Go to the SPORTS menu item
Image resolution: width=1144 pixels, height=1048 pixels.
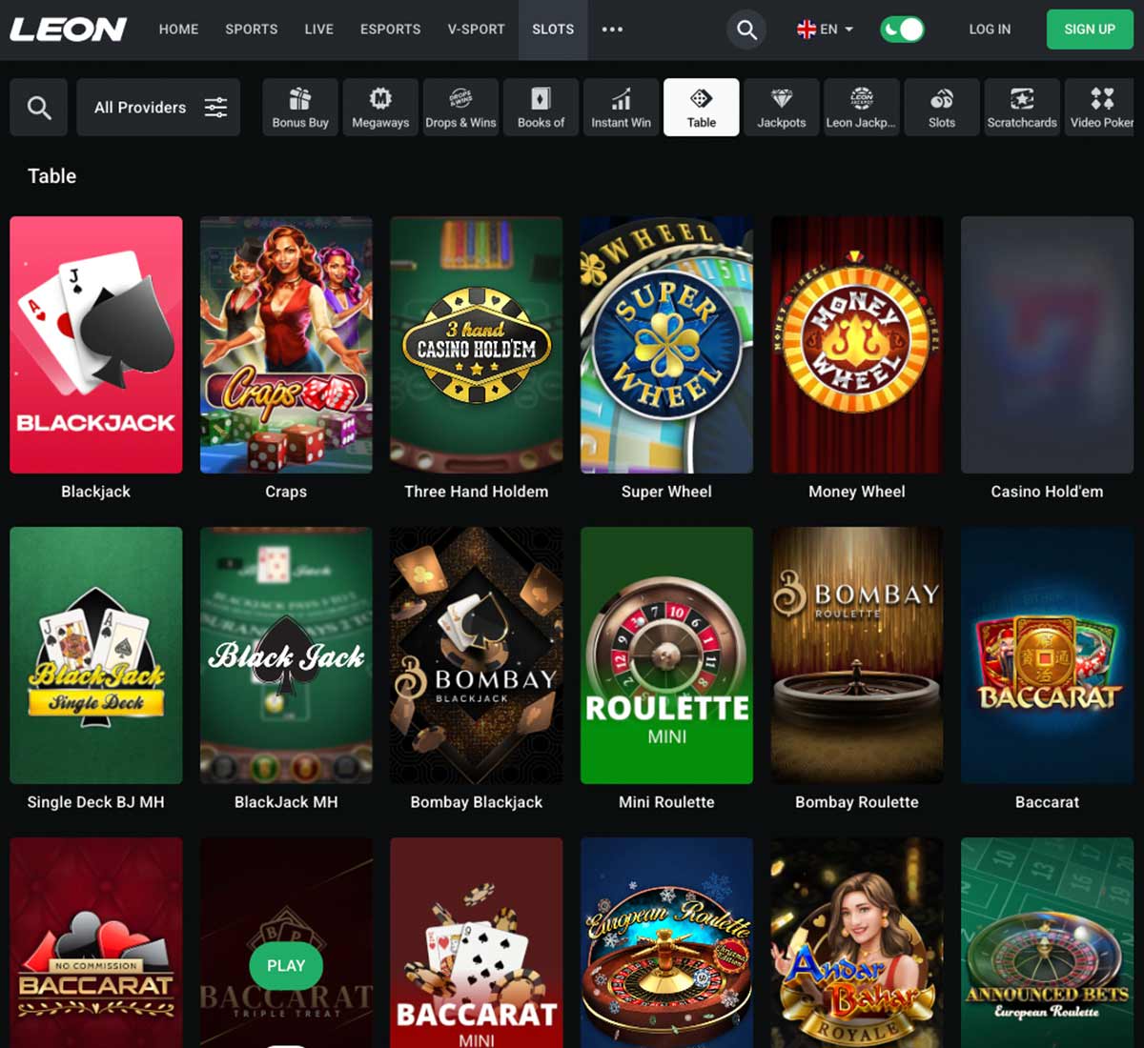click(x=252, y=30)
